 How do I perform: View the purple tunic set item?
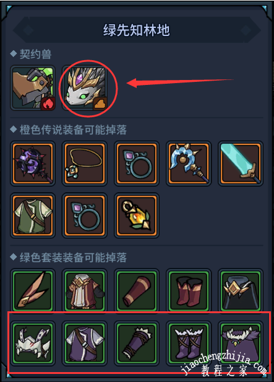point(85,344)
